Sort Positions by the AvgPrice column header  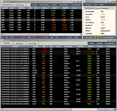click(22, 8)
